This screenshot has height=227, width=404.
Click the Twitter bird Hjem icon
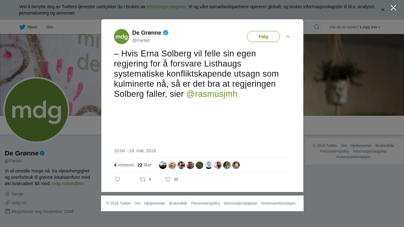click(22, 27)
